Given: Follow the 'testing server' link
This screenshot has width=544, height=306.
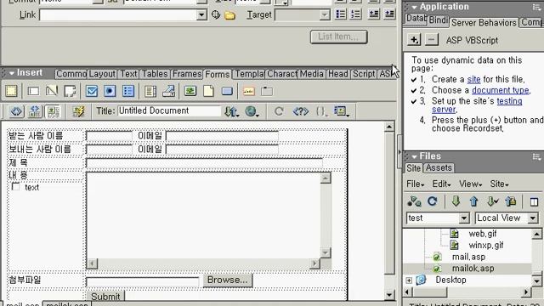Looking at the screenshot, I should click(477, 105).
